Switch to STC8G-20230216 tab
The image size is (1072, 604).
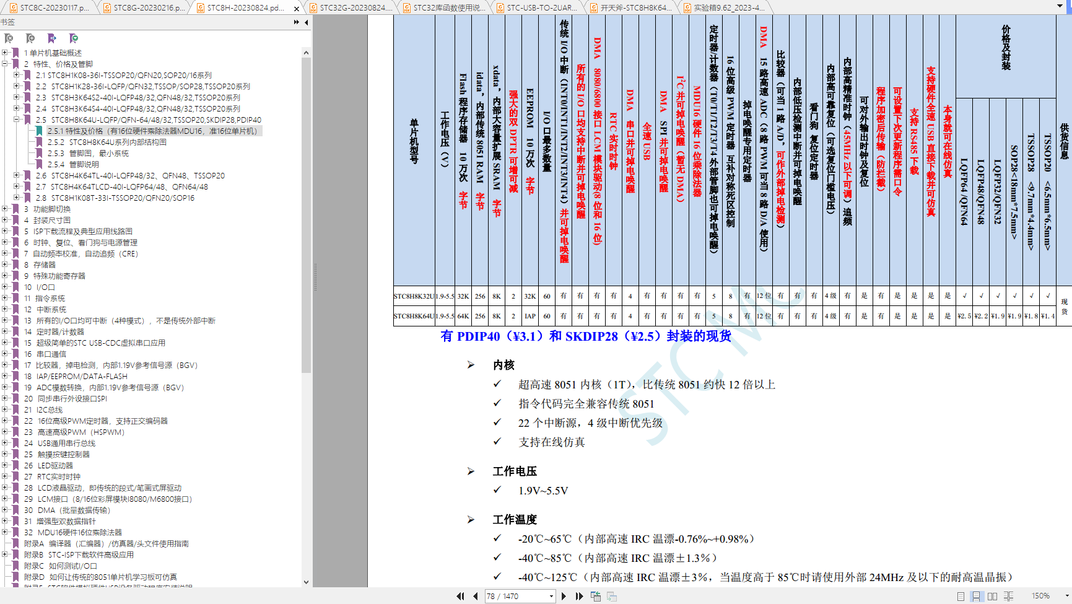[143, 8]
